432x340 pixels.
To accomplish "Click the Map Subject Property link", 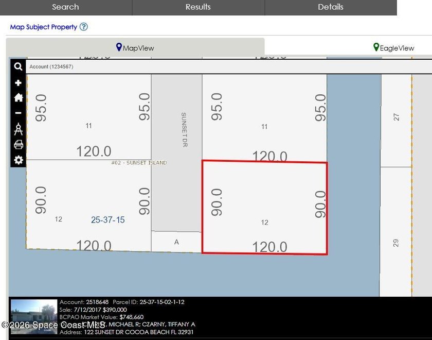I will pyautogui.click(x=44, y=27).
